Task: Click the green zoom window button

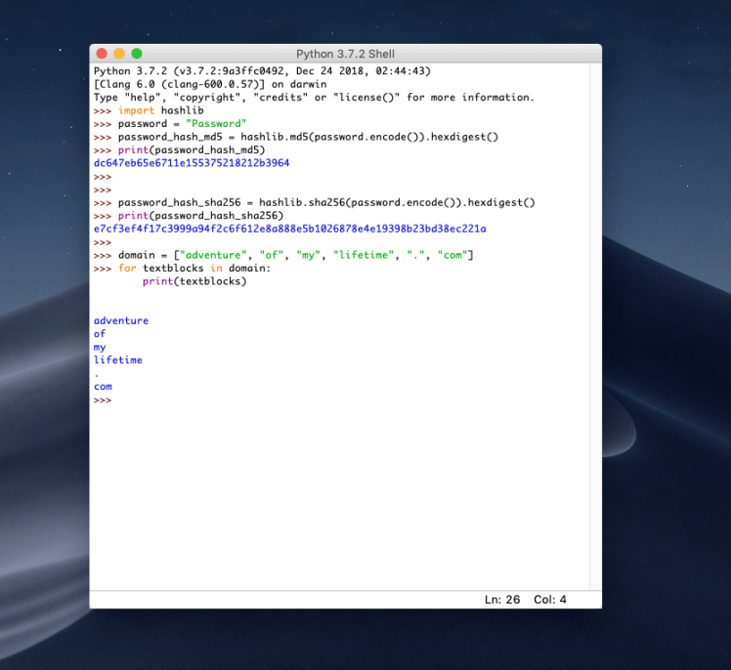Action: tap(137, 54)
